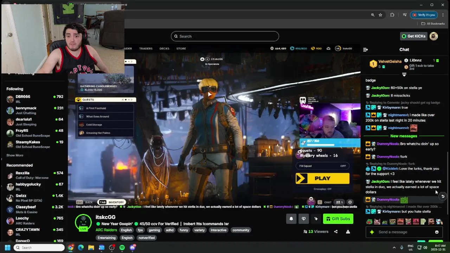Open Discord from the taskbar
The height and width of the screenshot is (253, 450).
tap(133, 247)
